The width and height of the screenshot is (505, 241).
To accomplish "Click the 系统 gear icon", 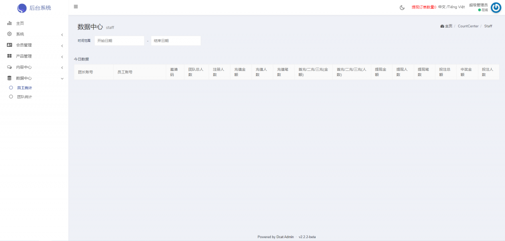I will point(9,34).
